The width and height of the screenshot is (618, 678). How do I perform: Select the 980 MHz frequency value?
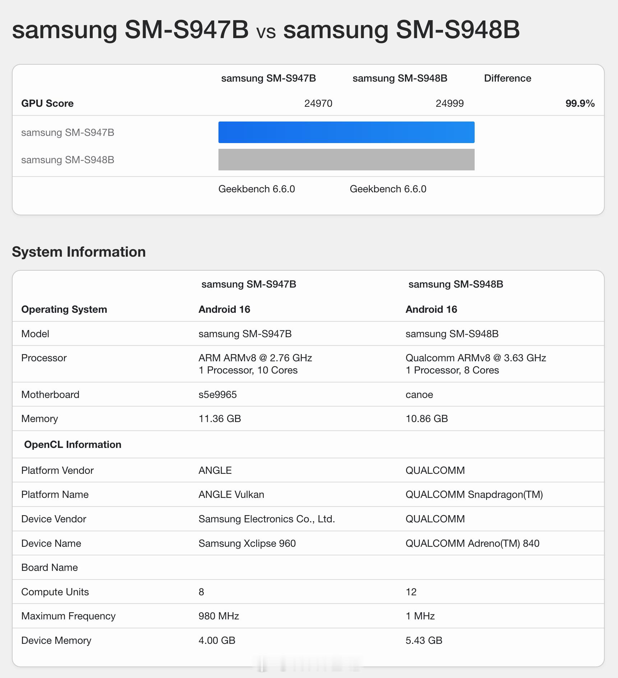[x=219, y=616]
